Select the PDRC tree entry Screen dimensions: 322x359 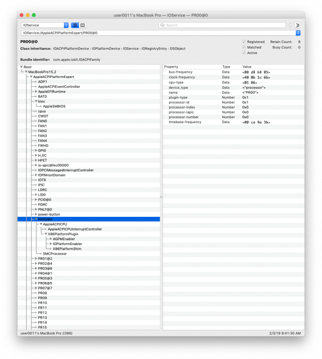(x=43, y=204)
